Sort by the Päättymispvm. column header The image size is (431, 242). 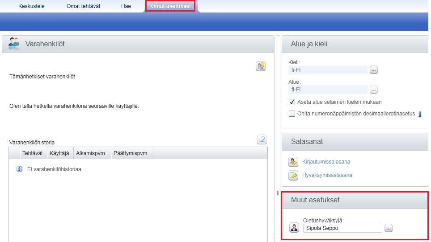click(132, 153)
